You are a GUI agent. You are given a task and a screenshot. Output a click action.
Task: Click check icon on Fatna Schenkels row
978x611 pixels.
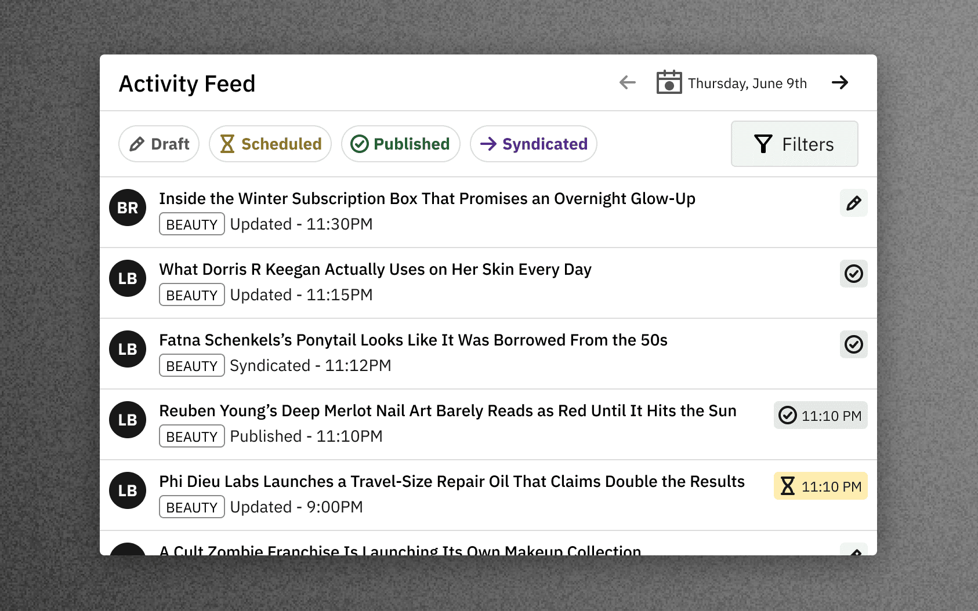[854, 344]
